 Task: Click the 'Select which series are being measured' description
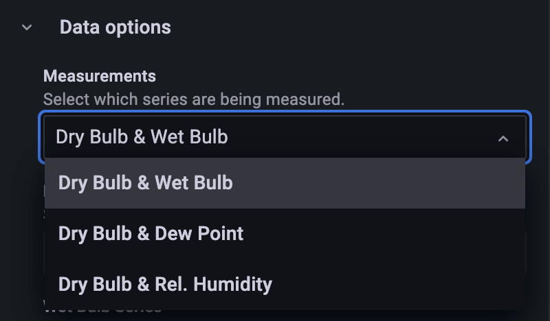click(x=193, y=99)
